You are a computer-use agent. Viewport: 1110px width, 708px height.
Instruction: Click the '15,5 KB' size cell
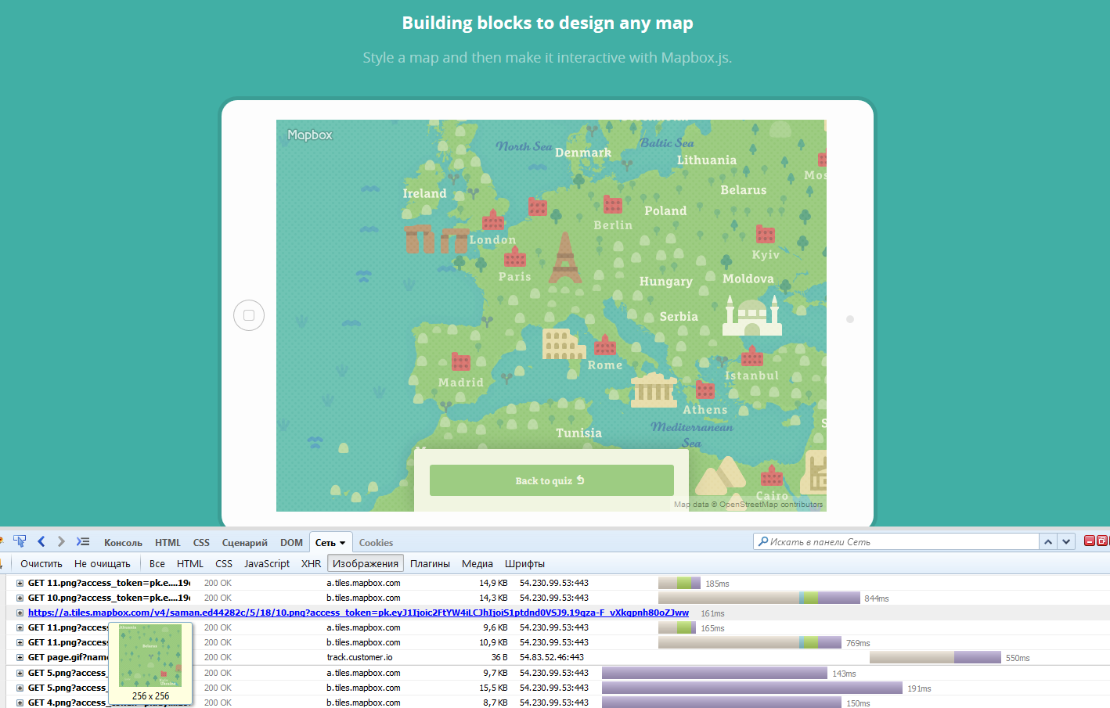click(x=493, y=688)
